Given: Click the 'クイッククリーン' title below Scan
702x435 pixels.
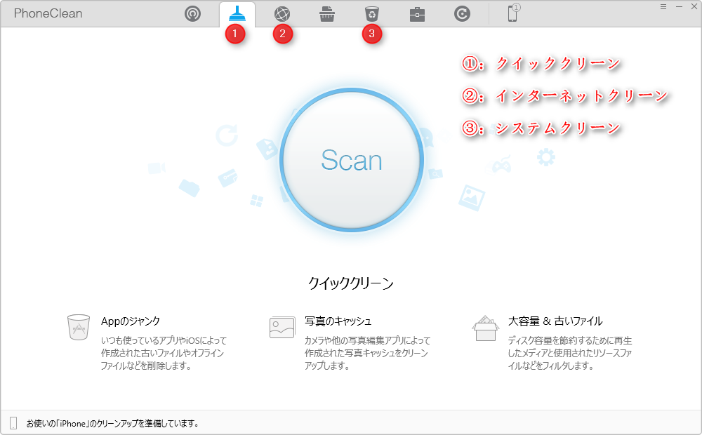Looking at the screenshot, I should coord(351,283).
